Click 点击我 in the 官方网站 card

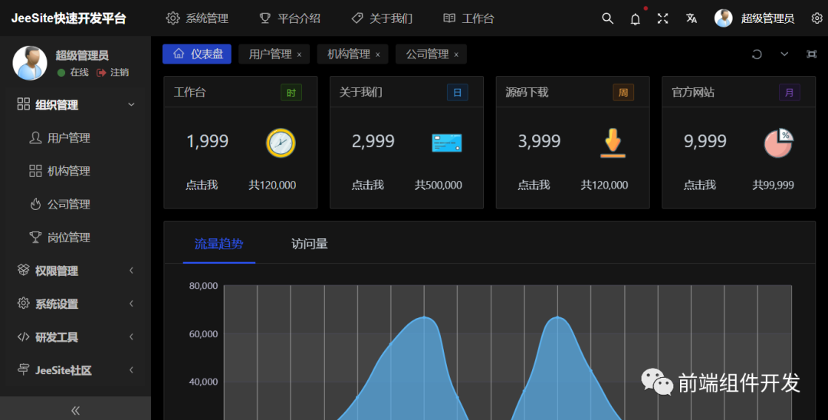[x=700, y=185]
